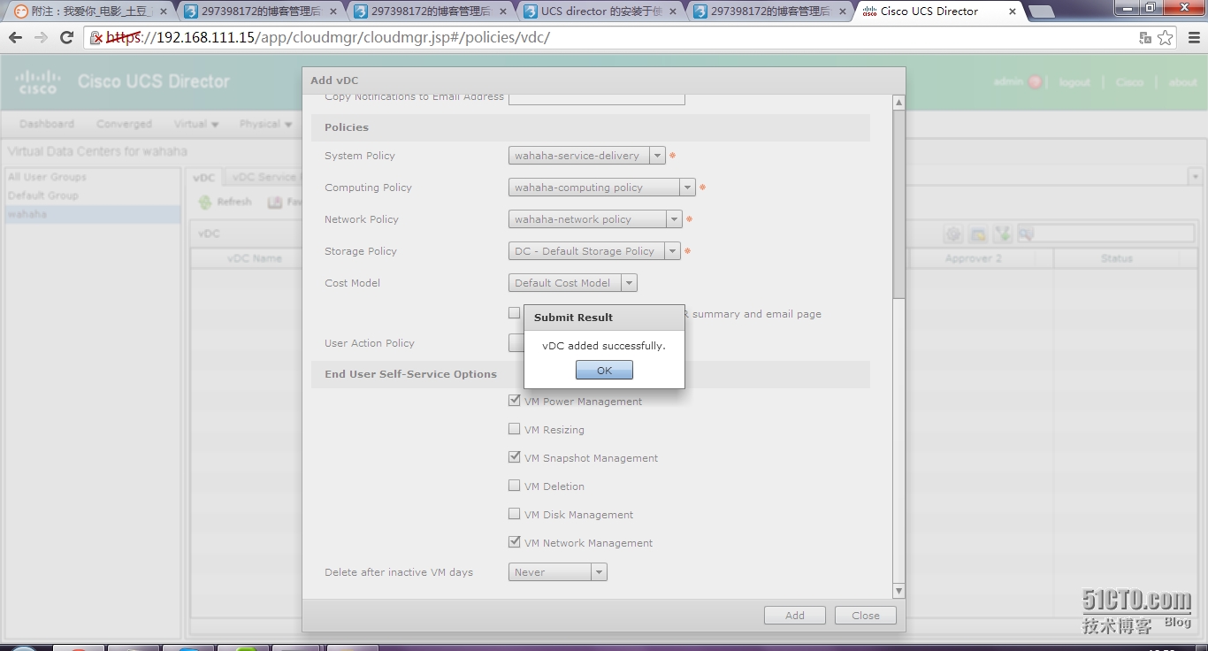The width and height of the screenshot is (1208, 651).
Task: Click the Add vDC dialog scrollbar thumb
Action: (898, 203)
